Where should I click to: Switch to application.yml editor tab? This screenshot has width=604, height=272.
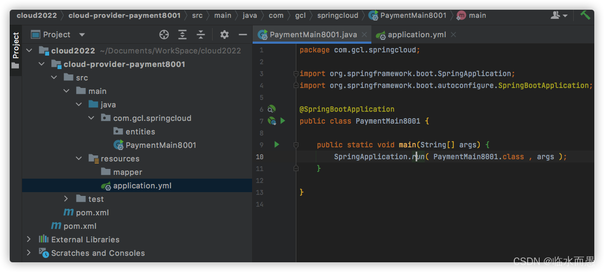(x=417, y=35)
